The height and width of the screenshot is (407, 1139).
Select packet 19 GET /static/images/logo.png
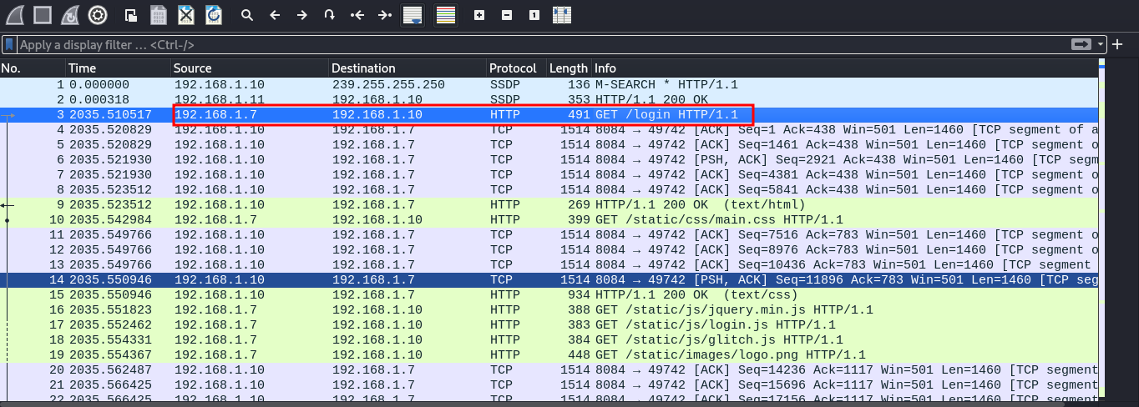tap(549, 355)
